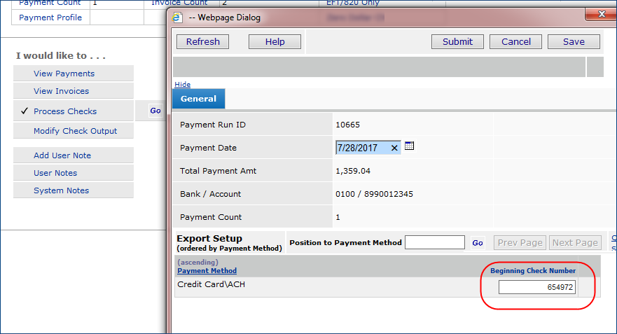Open the Add User Note action
This screenshot has width=617, height=334.
click(x=62, y=155)
